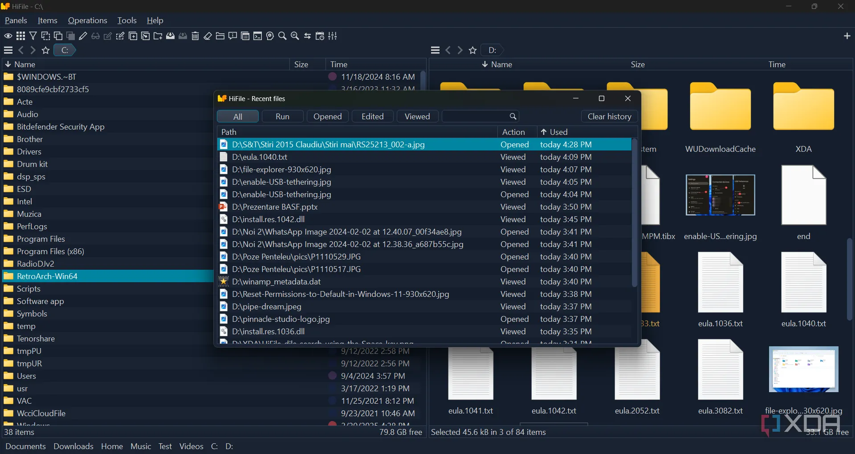Go back in the D: panel
855x454 pixels.
448,50
